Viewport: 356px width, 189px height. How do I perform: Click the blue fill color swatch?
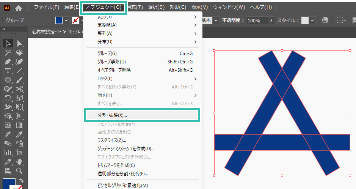[59, 20]
